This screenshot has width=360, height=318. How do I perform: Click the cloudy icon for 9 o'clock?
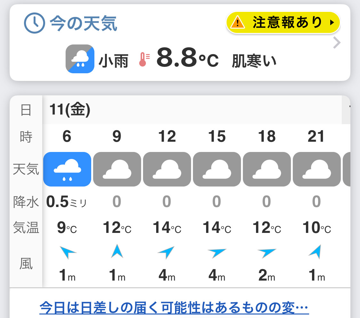click(117, 169)
